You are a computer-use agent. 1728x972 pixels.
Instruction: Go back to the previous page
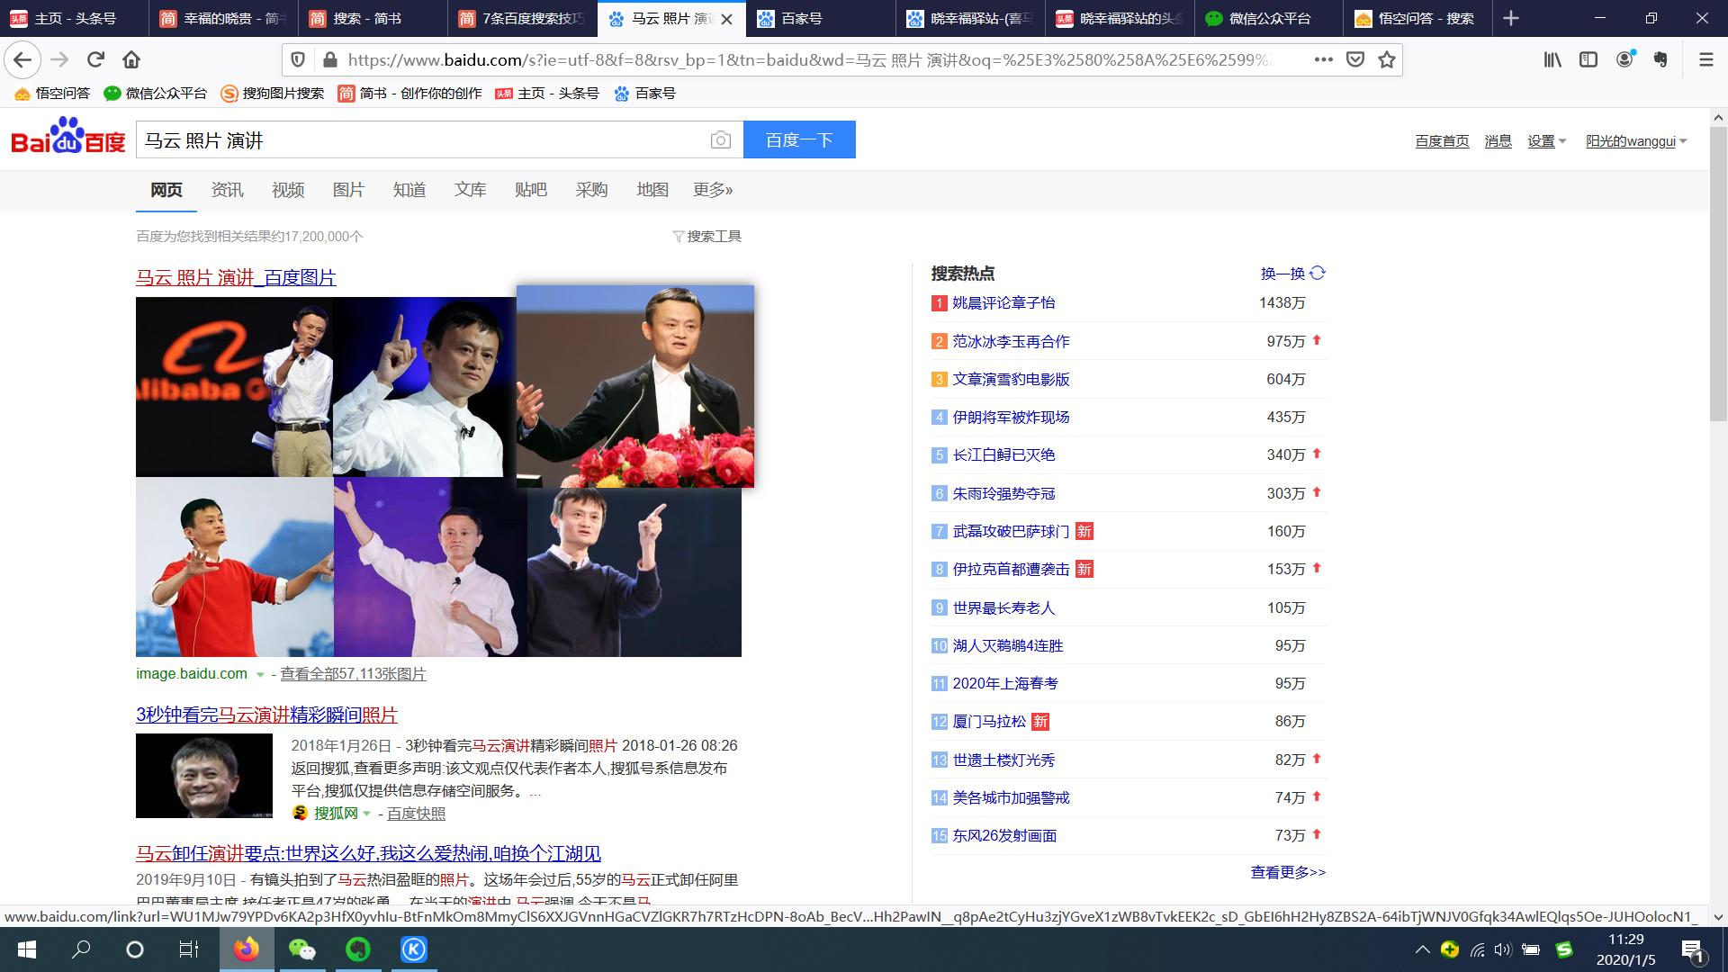(x=22, y=59)
